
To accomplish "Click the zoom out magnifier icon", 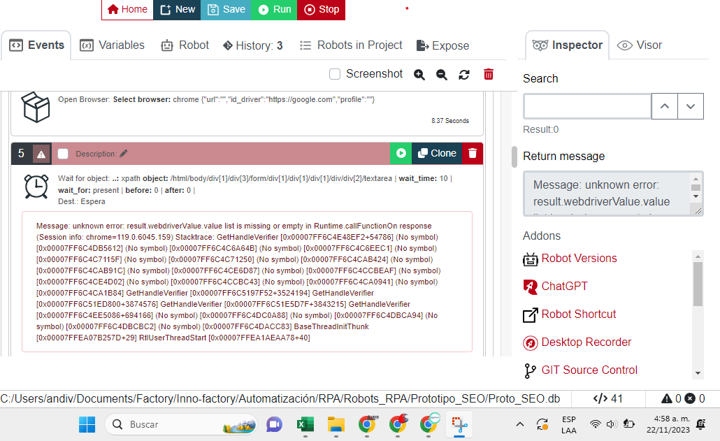I will click(442, 74).
